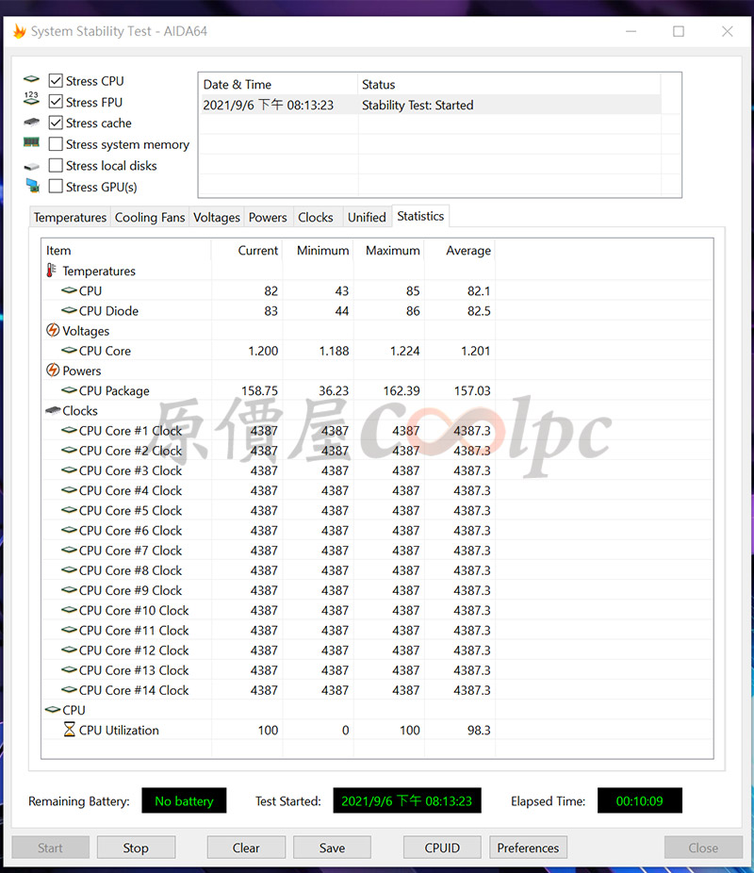The width and height of the screenshot is (754, 873).
Task: Click the thermometer icon next to Temperatures group
Action: click(x=51, y=271)
